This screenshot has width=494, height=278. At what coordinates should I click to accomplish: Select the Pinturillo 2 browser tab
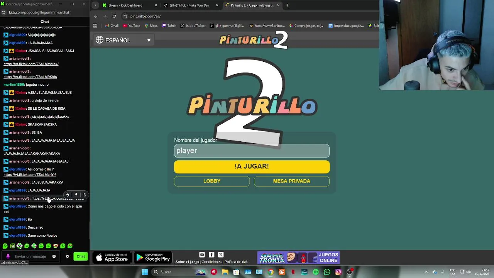click(x=252, y=5)
